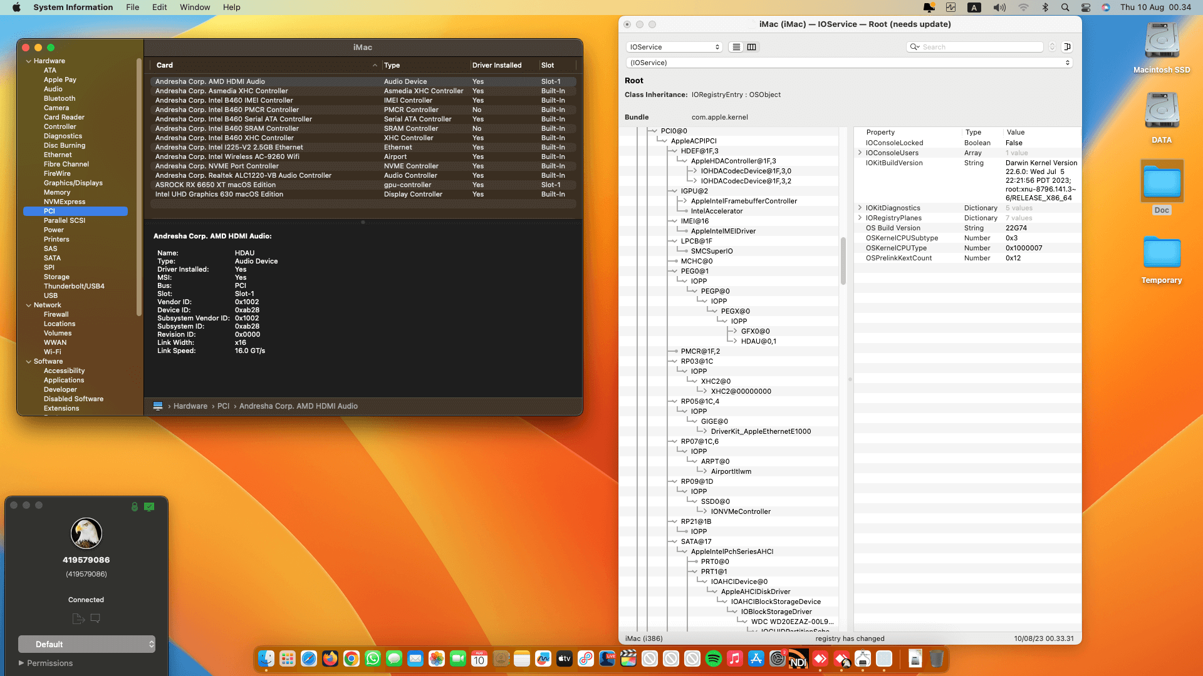1203x676 pixels.
Task: Sort the table by the Card column header
Action: click(165, 65)
